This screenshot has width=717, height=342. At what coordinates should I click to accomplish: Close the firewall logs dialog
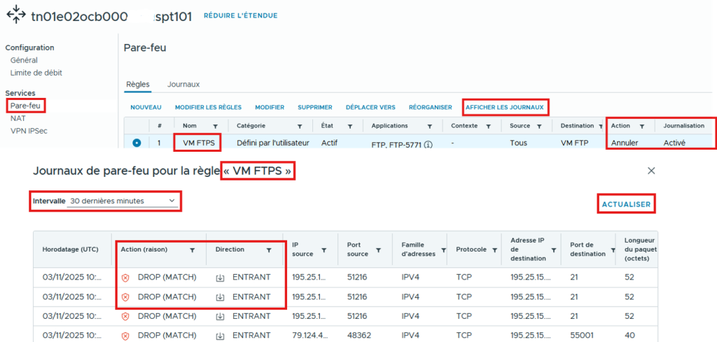651,171
